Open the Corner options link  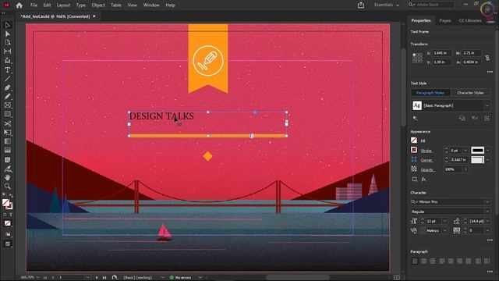(426, 160)
